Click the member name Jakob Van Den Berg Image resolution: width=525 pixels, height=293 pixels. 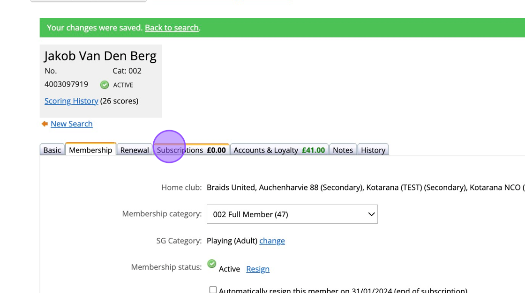click(x=100, y=56)
